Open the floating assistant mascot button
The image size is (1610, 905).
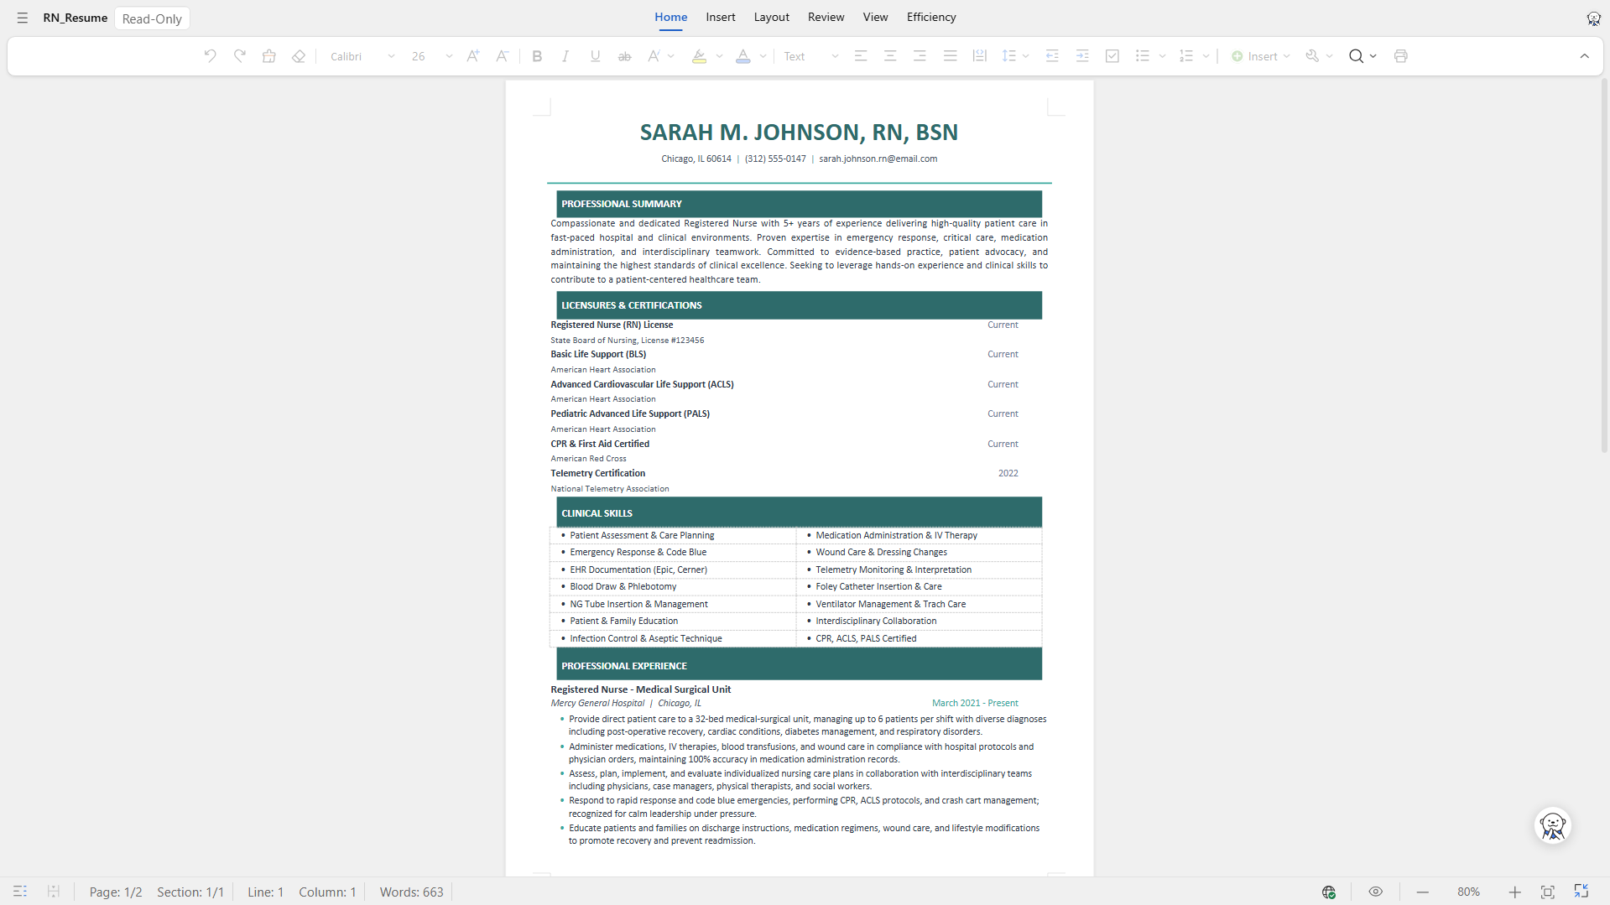[x=1553, y=825]
